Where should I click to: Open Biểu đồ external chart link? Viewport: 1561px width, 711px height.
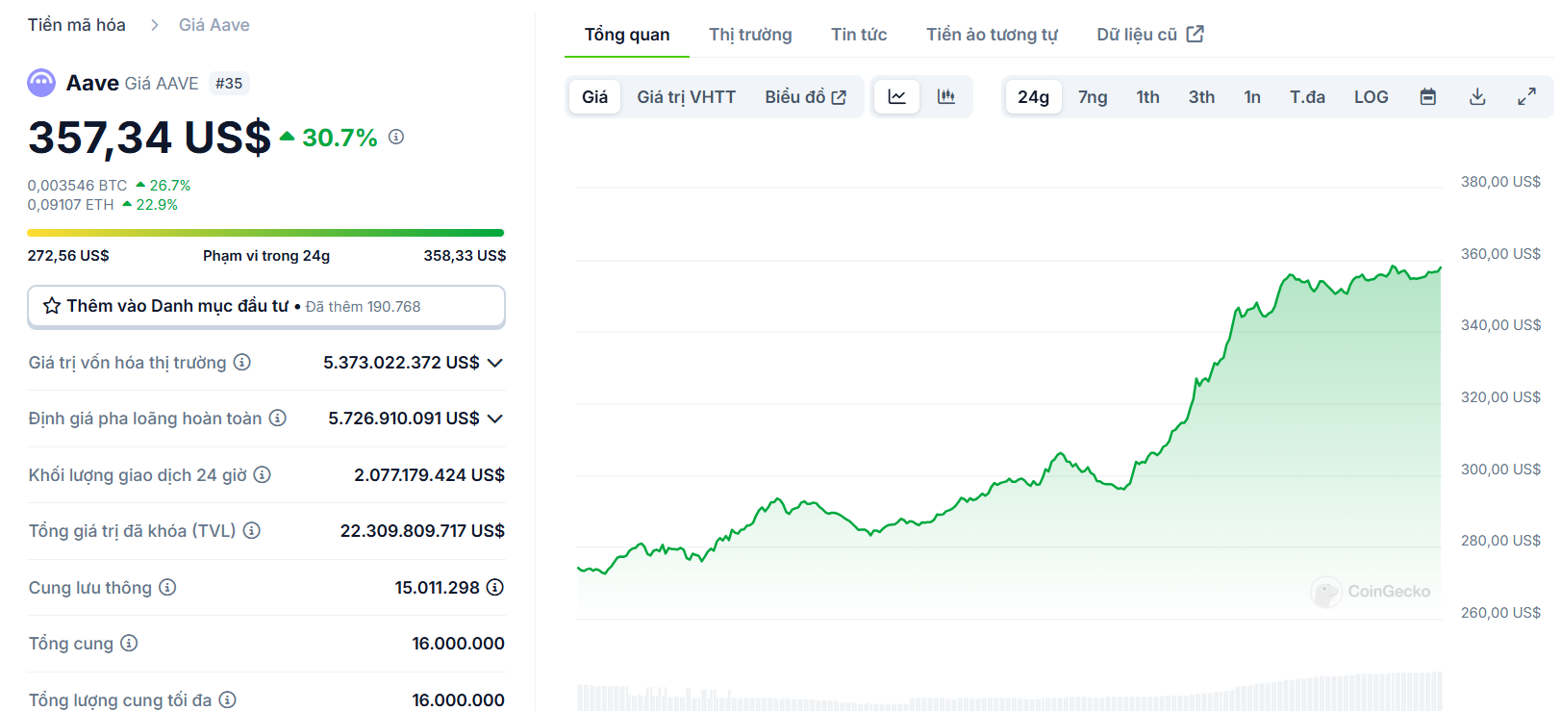click(805, 96)
